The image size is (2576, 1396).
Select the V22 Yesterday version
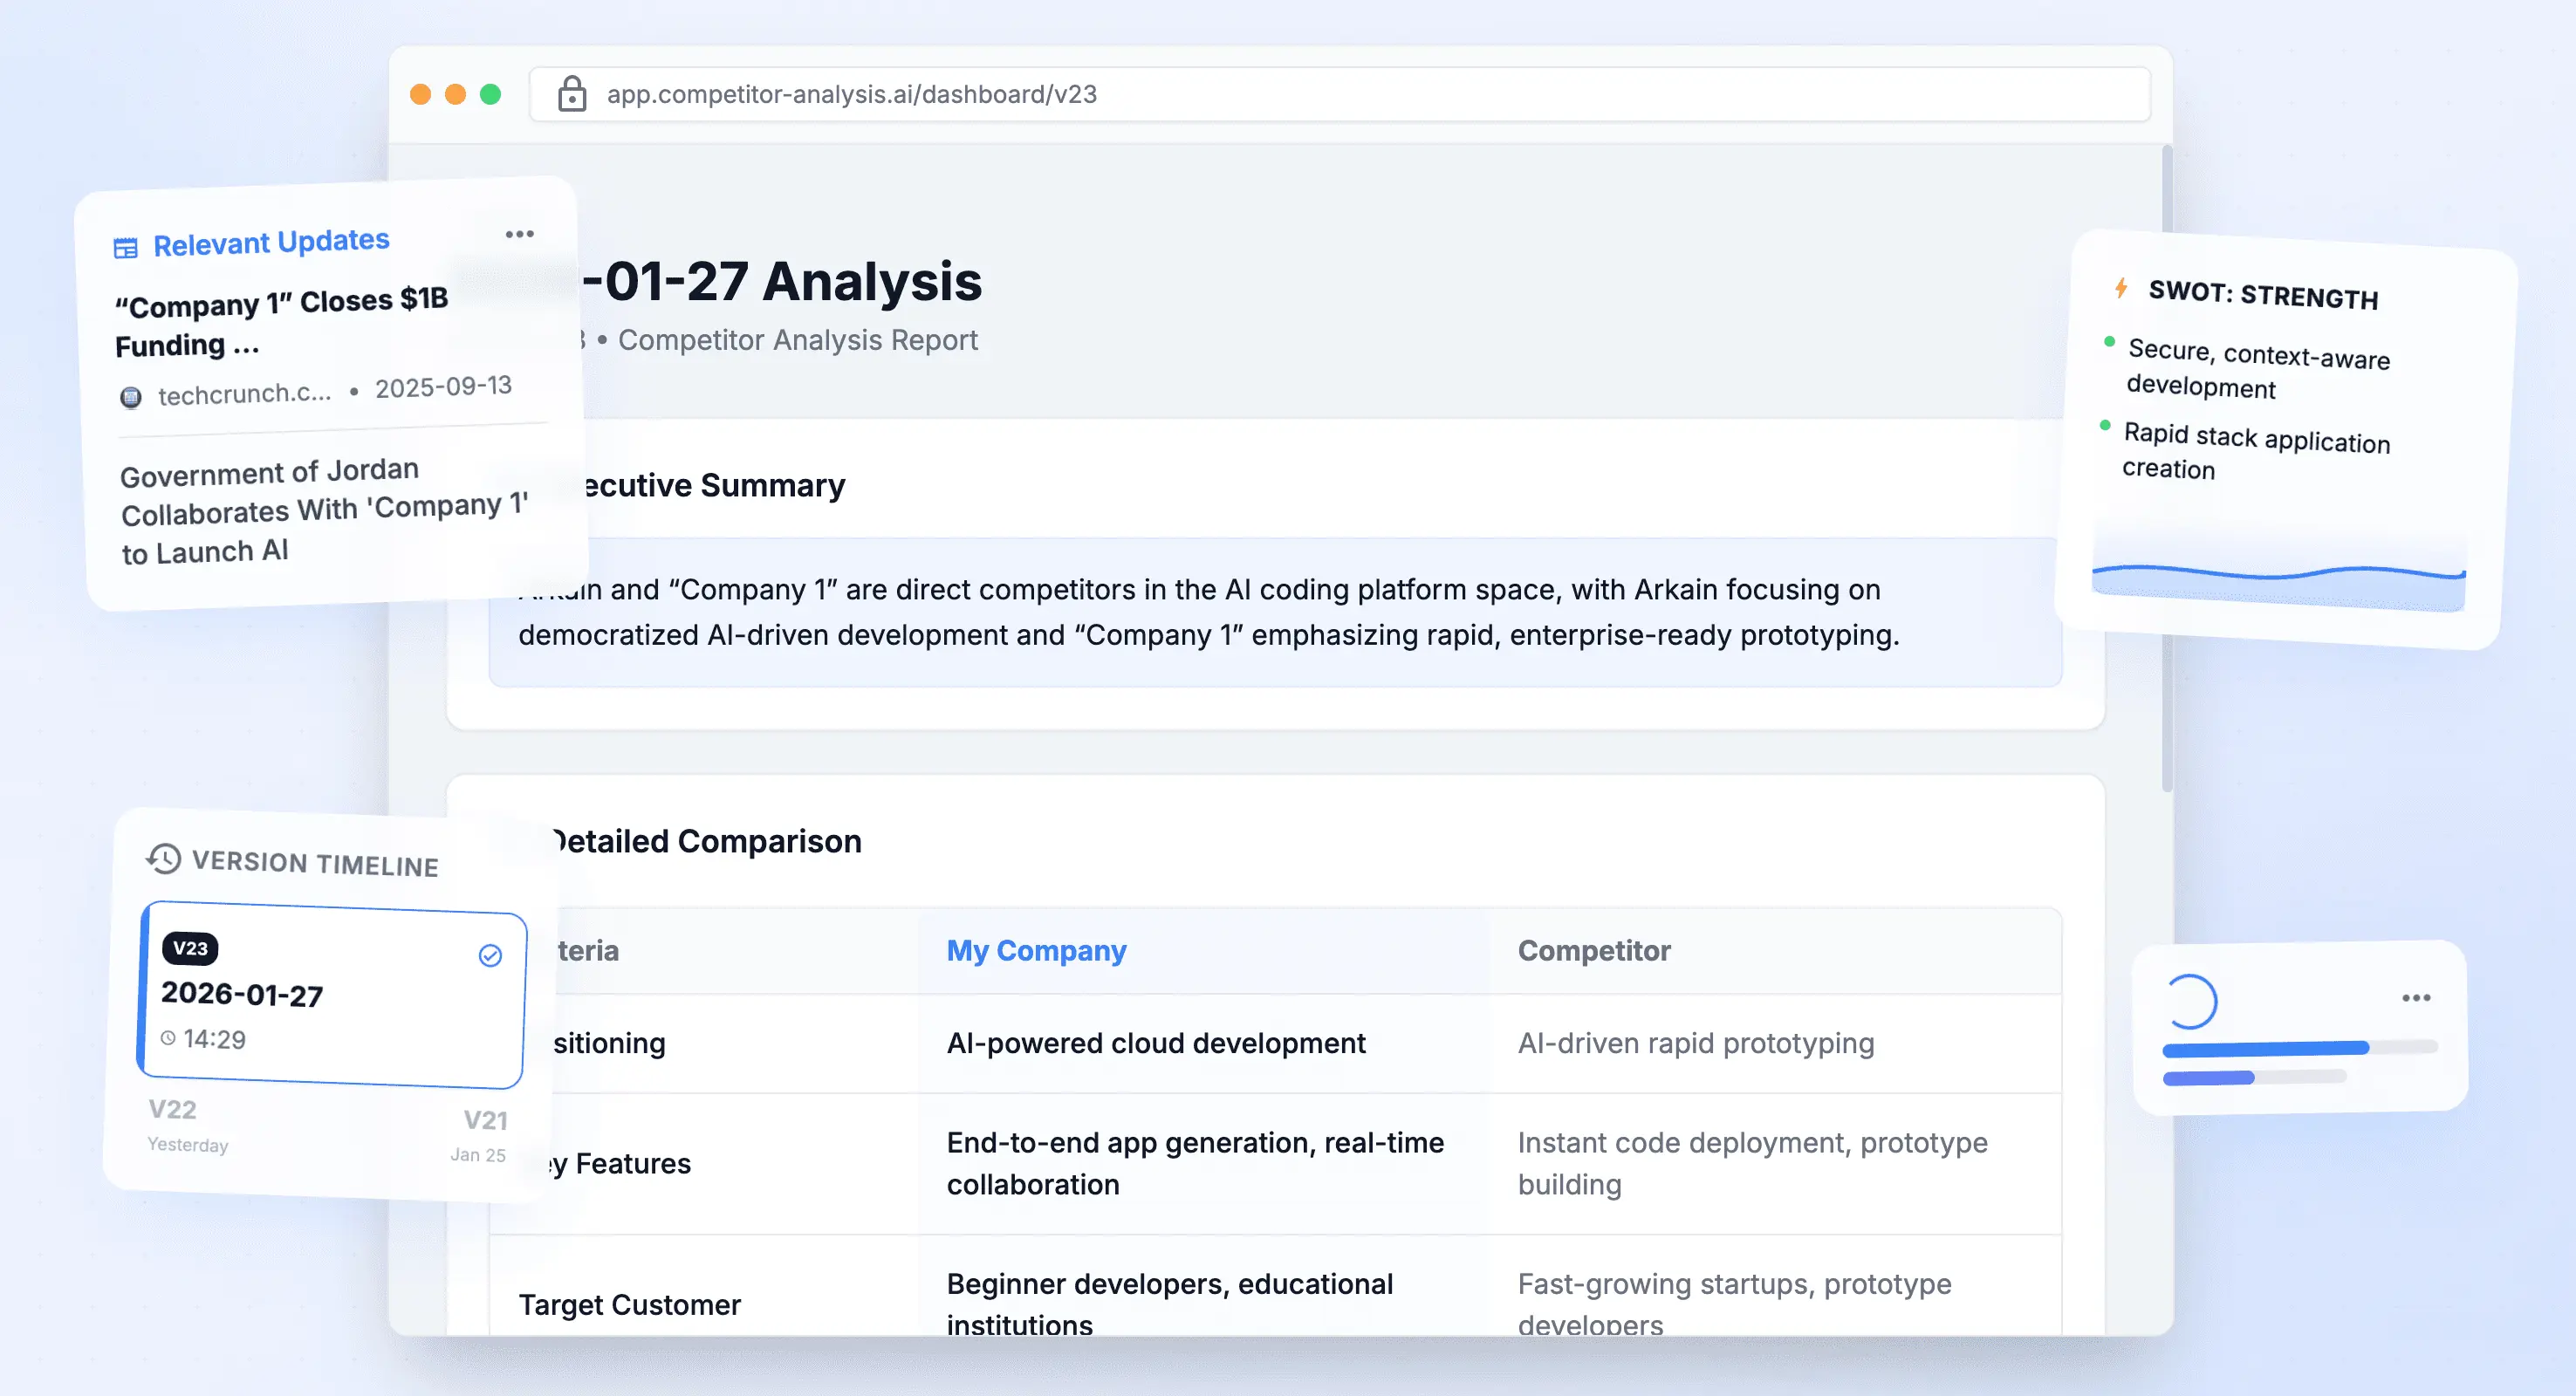pos(187,1124)
